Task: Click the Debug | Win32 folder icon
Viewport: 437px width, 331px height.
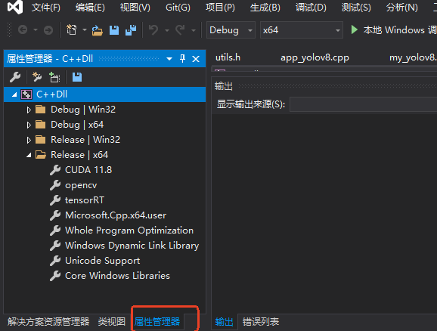Action: click(x=41, y=110)
